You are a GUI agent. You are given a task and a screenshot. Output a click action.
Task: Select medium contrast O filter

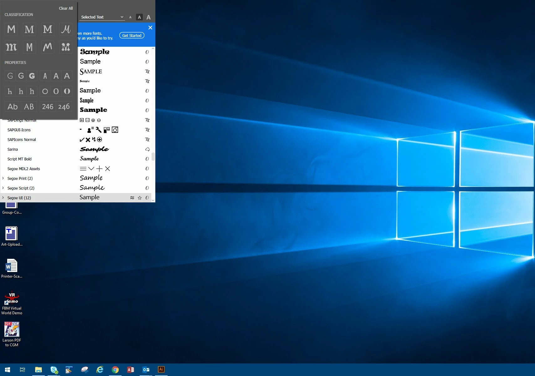pos(56,91)
